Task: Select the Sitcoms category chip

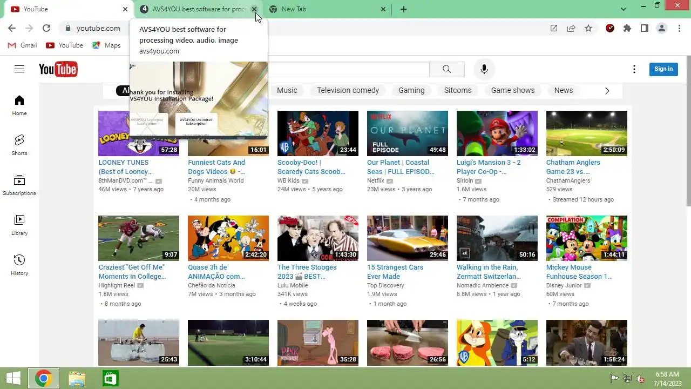Action: (458, 90)
